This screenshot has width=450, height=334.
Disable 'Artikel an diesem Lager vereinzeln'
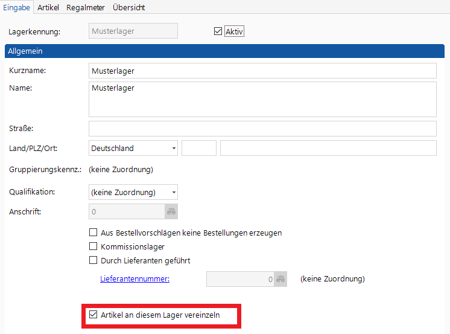click(93, 315)
